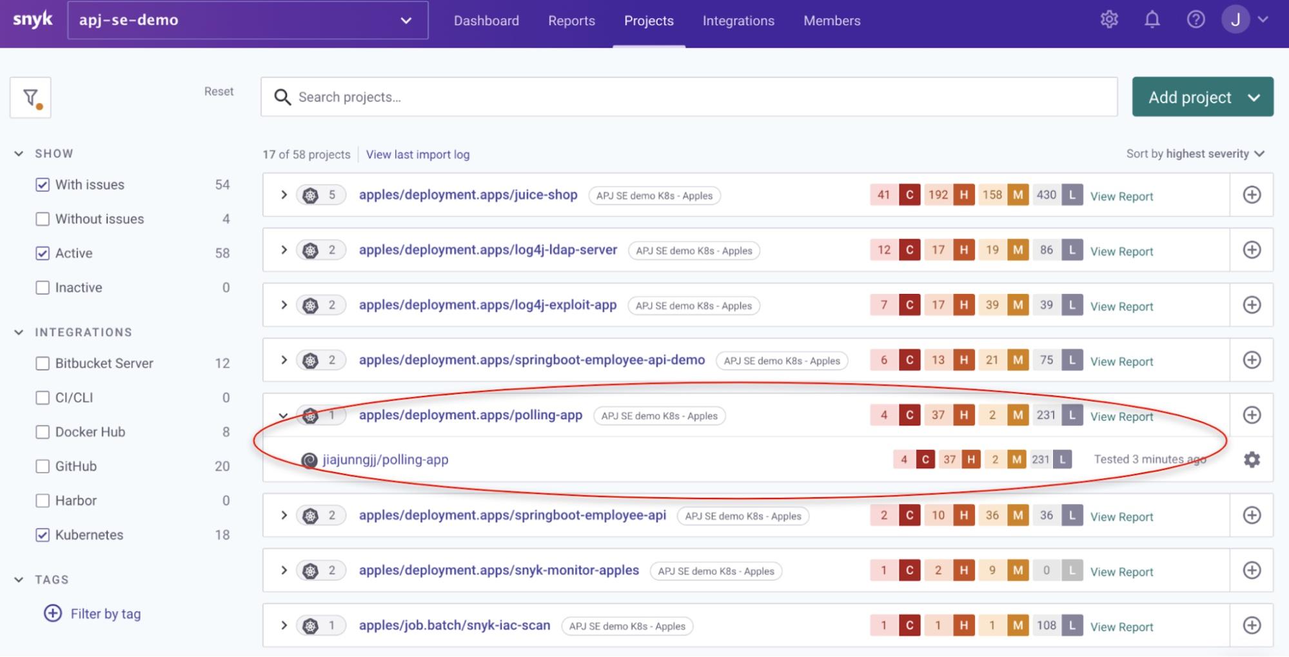Viewport: 1289px width, 657px height.
Task: Open the help question mark icon
Action: pos(1196,20)
